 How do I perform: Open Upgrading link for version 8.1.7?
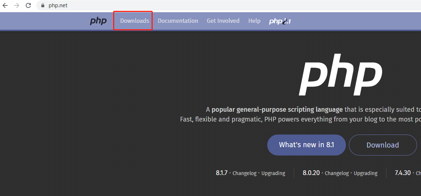click(273, 173)
